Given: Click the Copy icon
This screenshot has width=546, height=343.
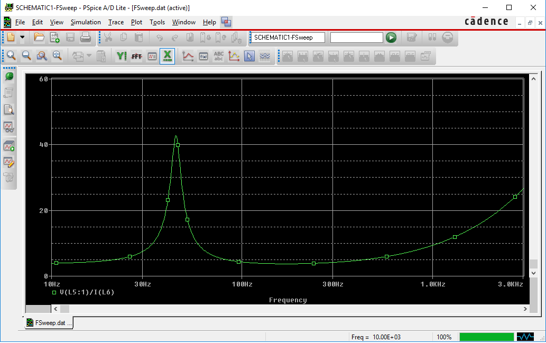Looking at the screenshot, I should tap(124, 38).
